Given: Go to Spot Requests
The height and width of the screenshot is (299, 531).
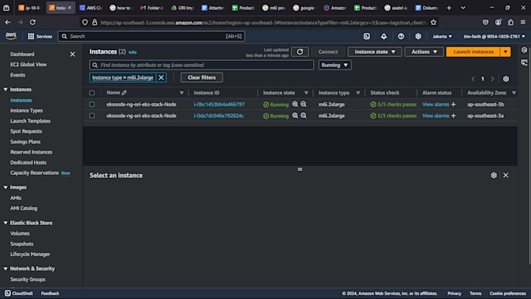Looking at the screenshot, I should 26,131.
